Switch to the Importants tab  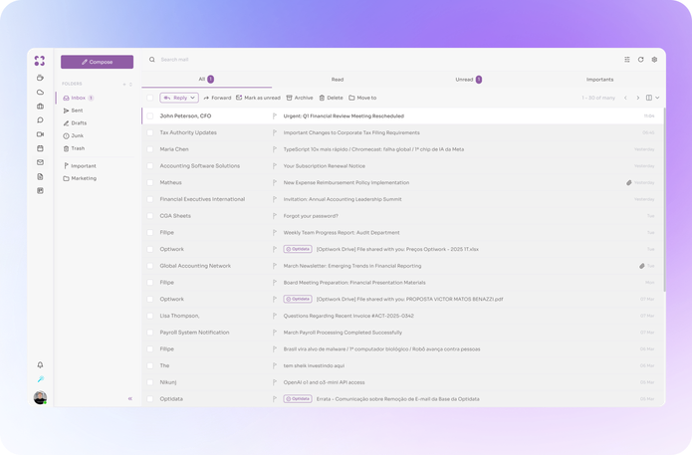click(599, 79)
